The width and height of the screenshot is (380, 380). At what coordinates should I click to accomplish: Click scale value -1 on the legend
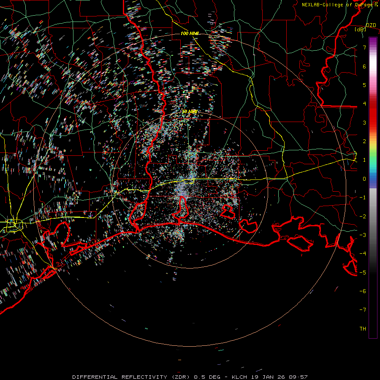[363, 198]
